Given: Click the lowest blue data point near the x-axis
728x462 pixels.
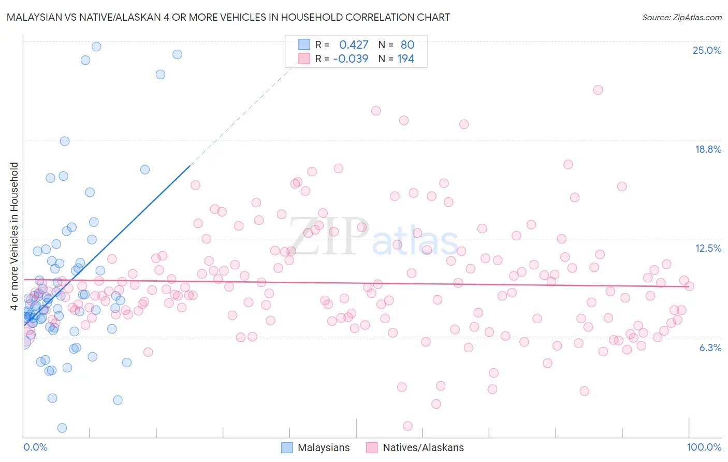Looking at the screenshot, I should pyautogui.click(x=62, y=428).
